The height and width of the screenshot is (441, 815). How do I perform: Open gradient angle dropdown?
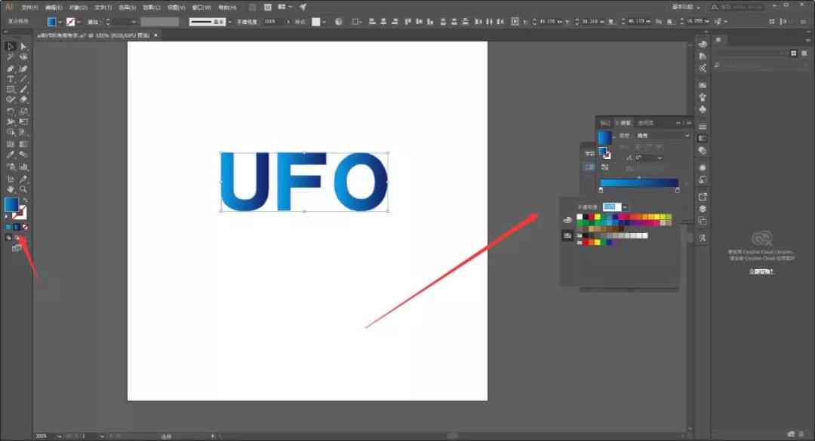coord(660,158)
